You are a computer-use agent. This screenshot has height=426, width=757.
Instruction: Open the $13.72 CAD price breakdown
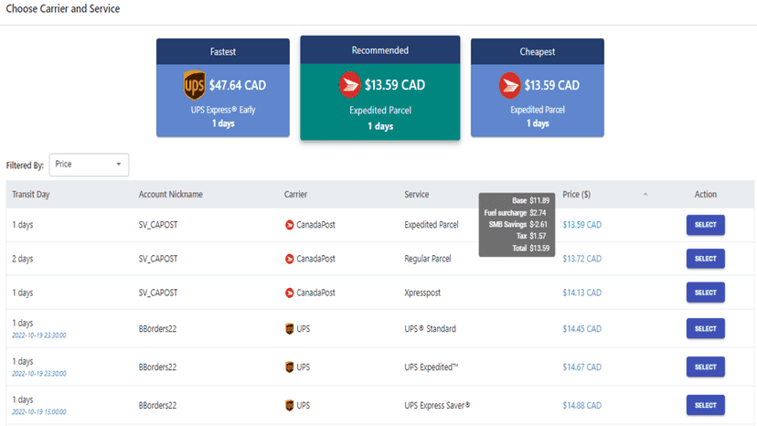pos(581,259)
